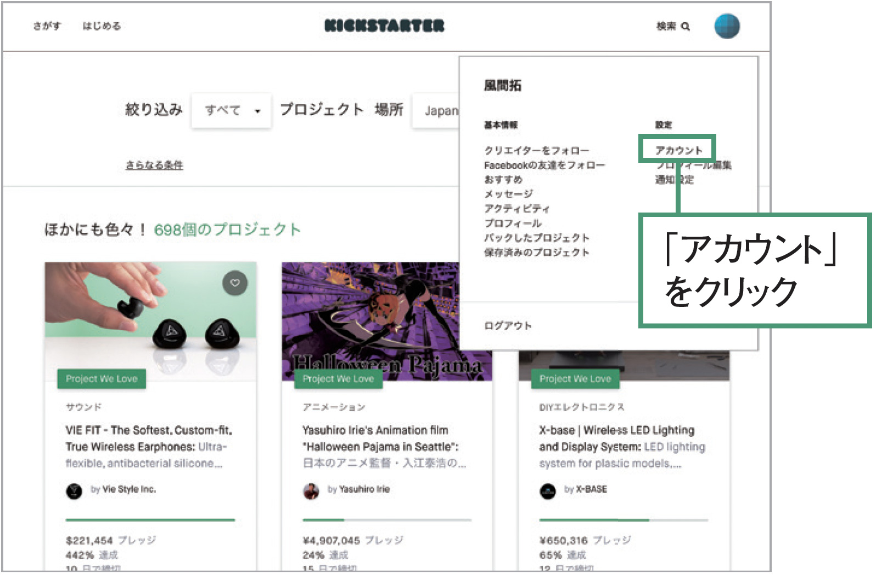Image resolution: width=876 pixels, height=575 pixels.
Task: Click the サウンド category label
Action: pos(83,407)
